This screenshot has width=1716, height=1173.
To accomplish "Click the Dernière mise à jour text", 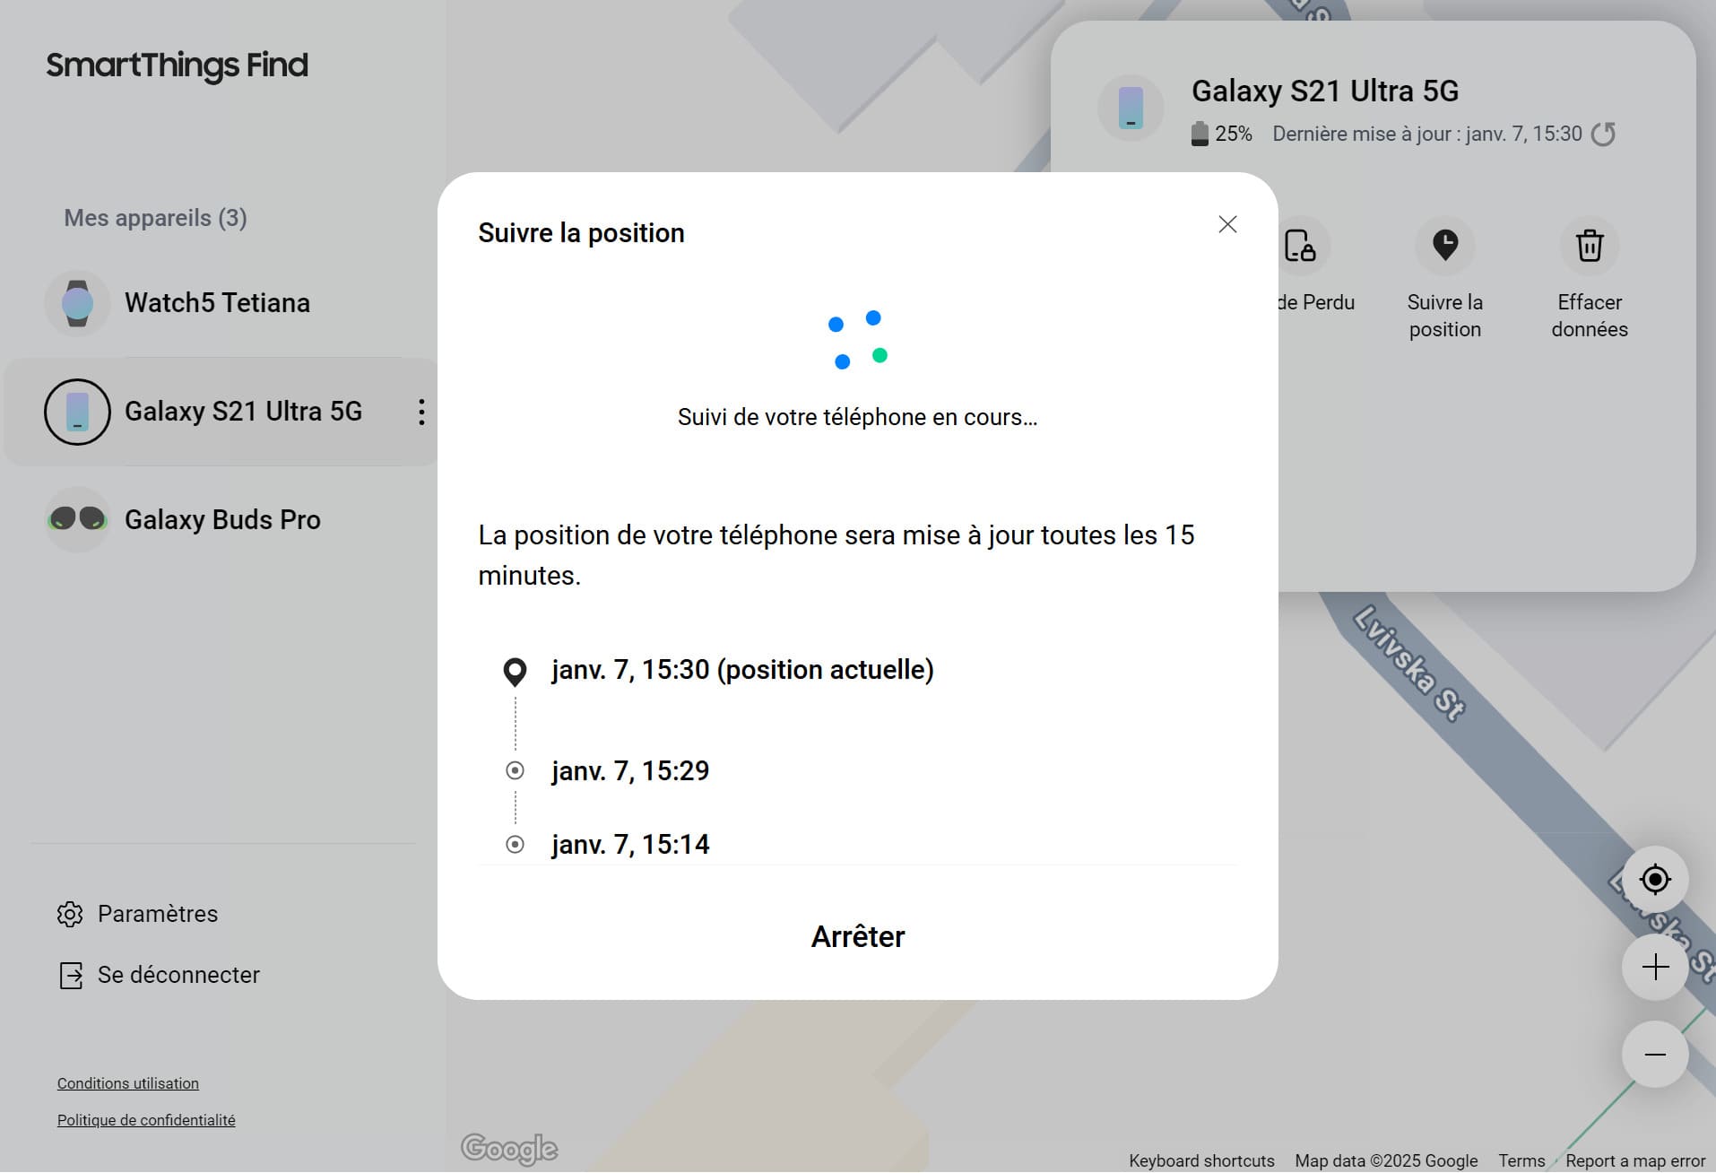I will pyautogui.click(x=1427, y=134).
